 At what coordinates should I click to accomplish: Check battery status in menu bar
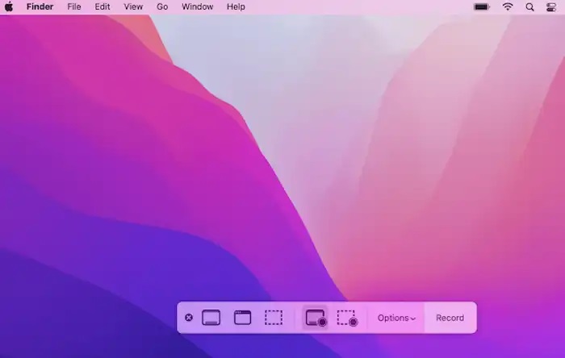[482, 6]
